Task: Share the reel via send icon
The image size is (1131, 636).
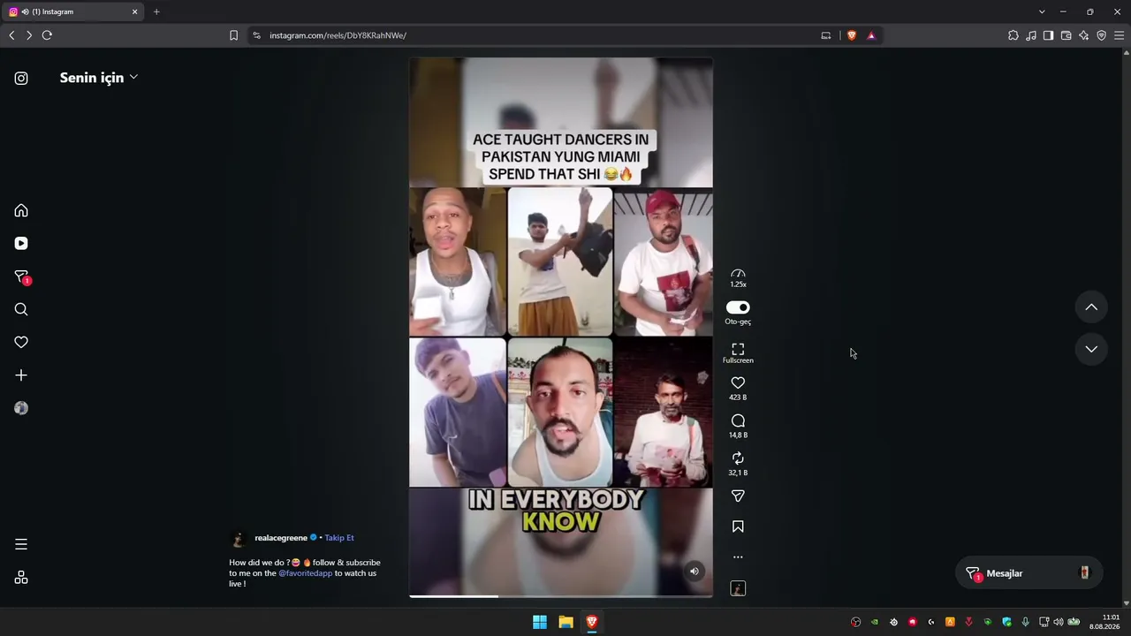Action: click(x=738, y=496)
